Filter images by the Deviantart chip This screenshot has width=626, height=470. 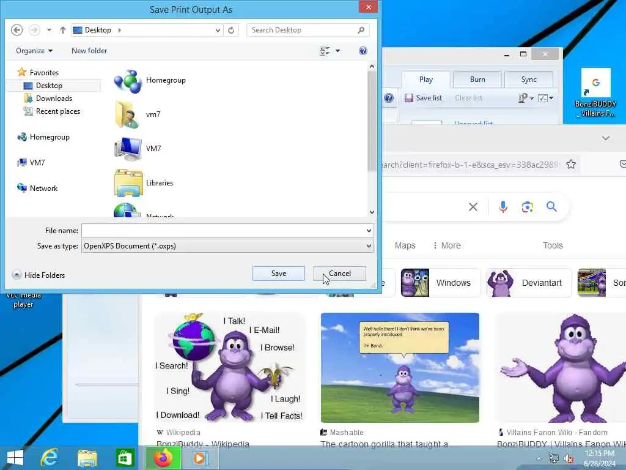[529, 283]
